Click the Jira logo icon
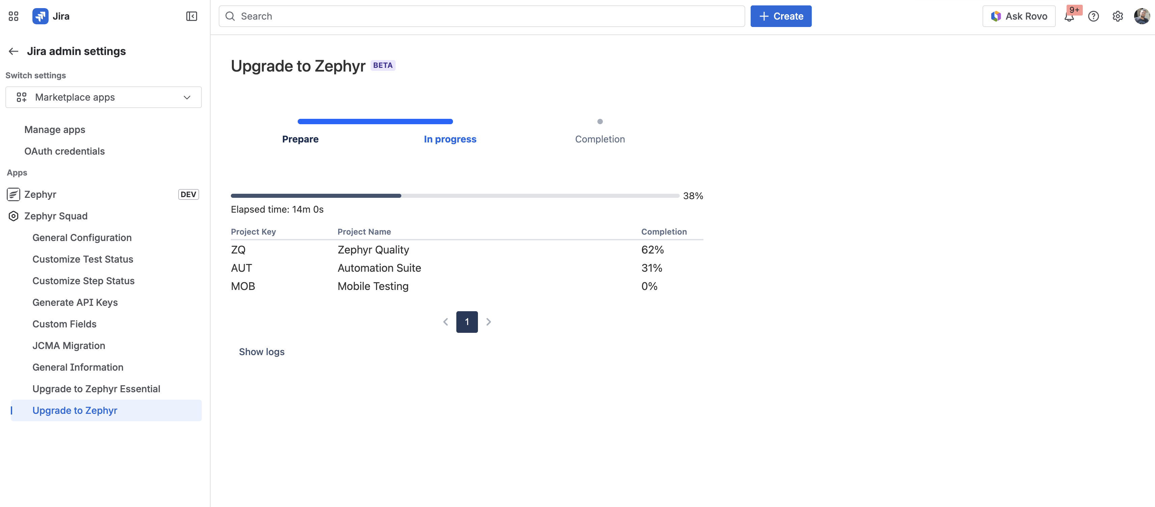Screen dimensions: 1155x507 [41, 16]
